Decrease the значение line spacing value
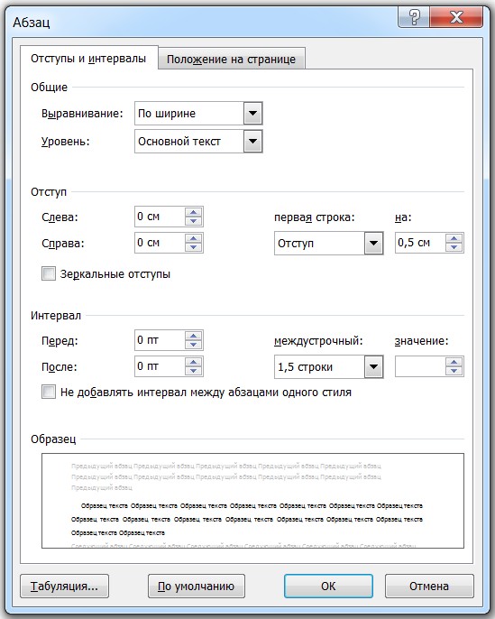 (x=454, y=371)
